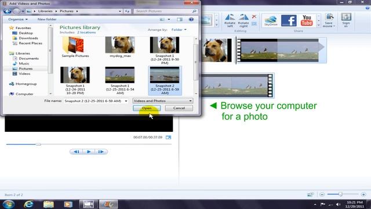Click the 2 locations link
The width and height of the screenshot is (371, 209).
click(x=86, y=33)
